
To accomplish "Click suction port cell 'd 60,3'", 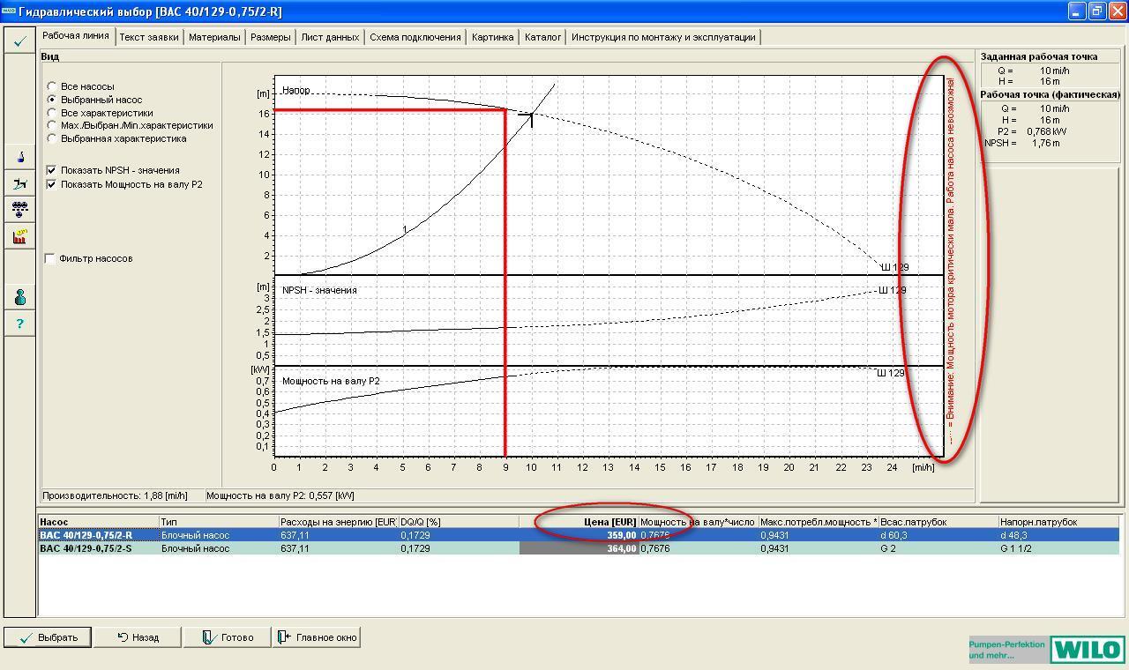I will [x=938, y=535].
